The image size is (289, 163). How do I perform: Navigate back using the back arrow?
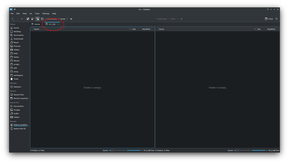[12, 19]
